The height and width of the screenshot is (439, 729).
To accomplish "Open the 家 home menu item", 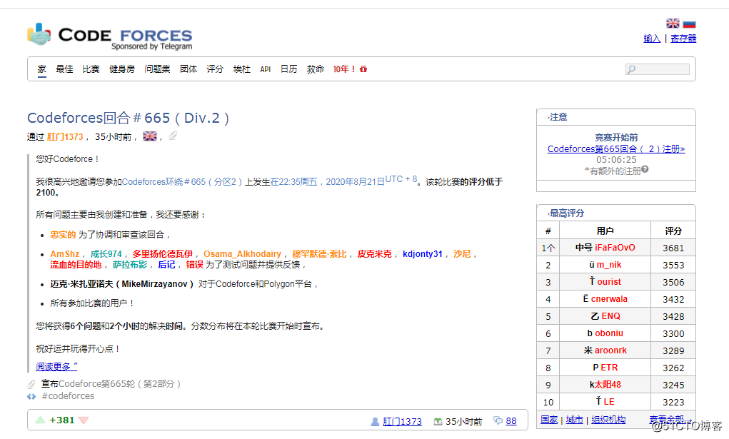I will [42, 69].
